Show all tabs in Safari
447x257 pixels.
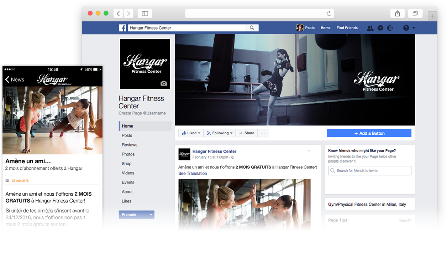415,14
